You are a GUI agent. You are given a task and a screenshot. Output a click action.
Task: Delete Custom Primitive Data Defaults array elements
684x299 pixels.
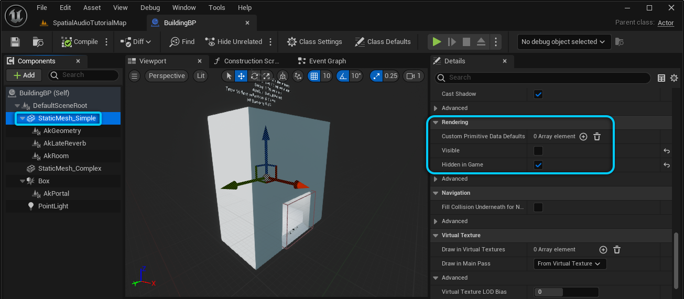coord(596,137)
